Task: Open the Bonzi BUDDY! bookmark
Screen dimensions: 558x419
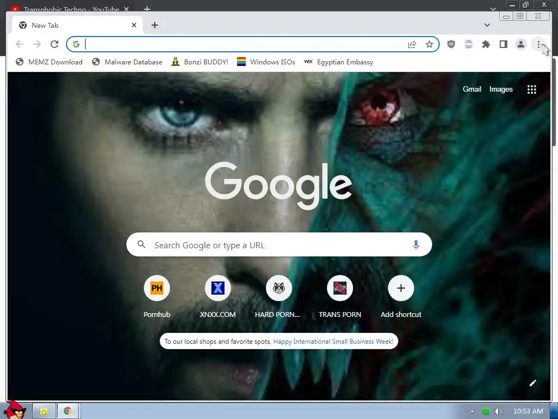Action: click(199, 62)
